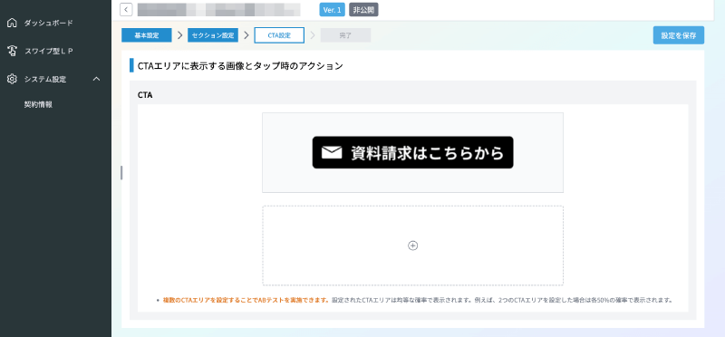Click the 非公開 status badge
This screenshot has width=725, height=337.
click(x=363, y=10)
